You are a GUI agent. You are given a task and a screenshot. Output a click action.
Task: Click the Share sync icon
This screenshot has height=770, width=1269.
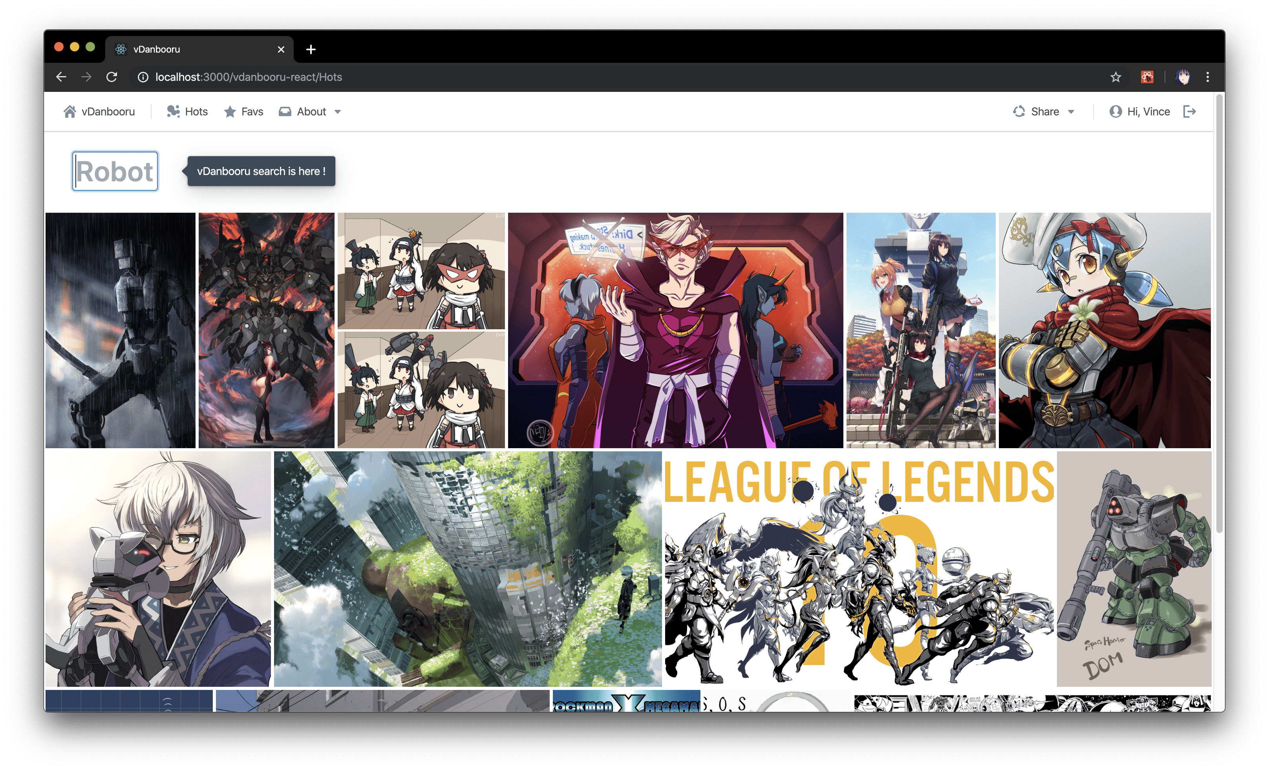pyautogui.click(x=1019, y=112)
